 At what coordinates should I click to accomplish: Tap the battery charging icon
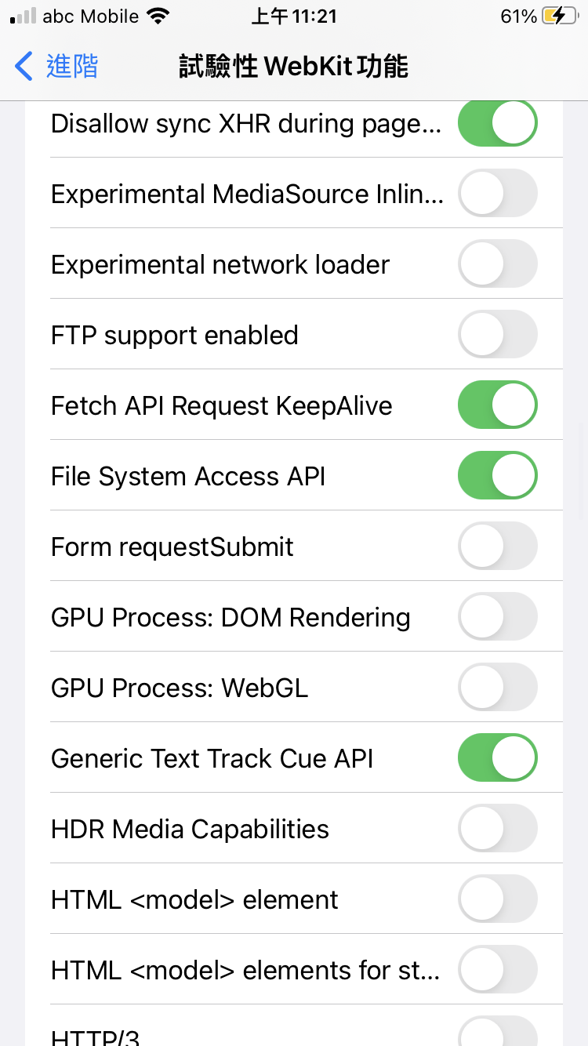coord(560,16)
